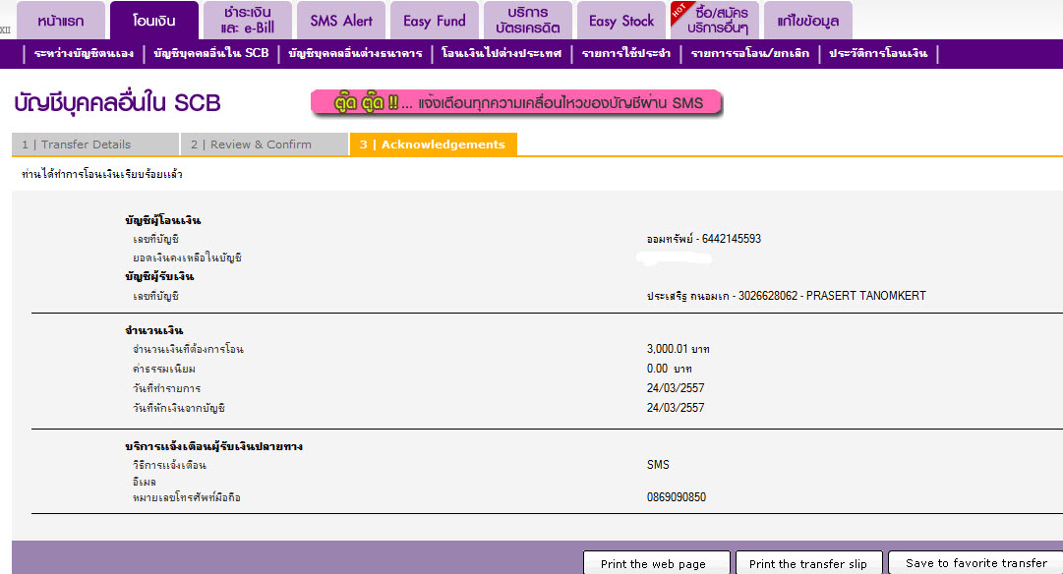The height and width of the screenshot is (574, 1063).
Task: Click the หมายเลขโทรศัพท์มือถือ label
Action: click(x=187, y=497)
